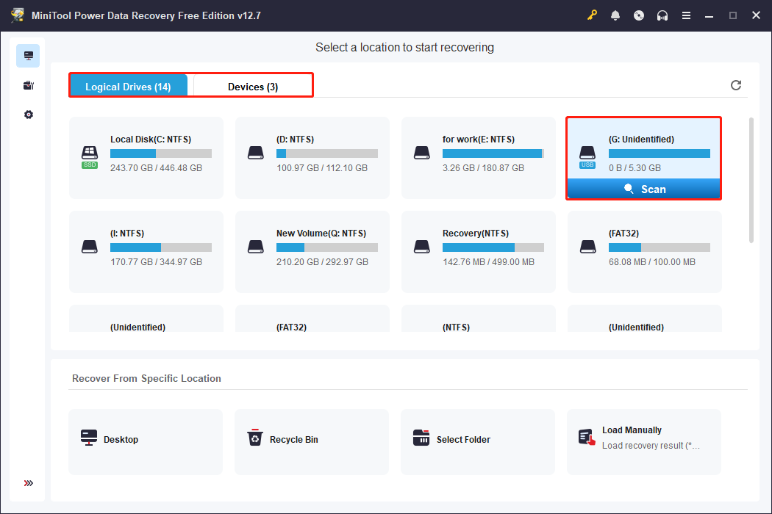Image resolution: width=772 pixels, height=514 pixels.
Task: Click the Scan button on G: drive
Action: [644, 189]
